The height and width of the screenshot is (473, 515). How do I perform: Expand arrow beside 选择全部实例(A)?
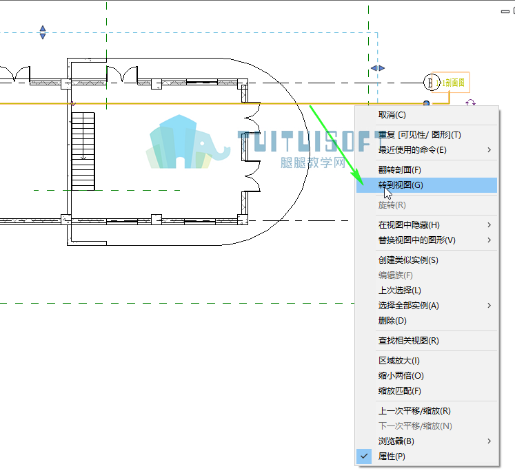click(x=489, y=306)
